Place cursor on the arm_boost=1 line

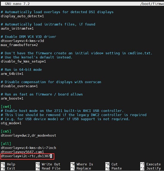pyautogui.click(x=12, y=98)
